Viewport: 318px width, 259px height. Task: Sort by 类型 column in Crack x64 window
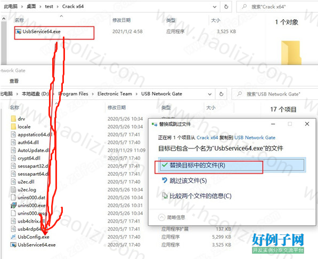(171, 20)
